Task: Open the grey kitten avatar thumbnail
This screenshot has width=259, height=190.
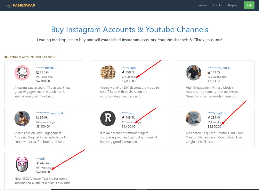Action: click(193, 118)
